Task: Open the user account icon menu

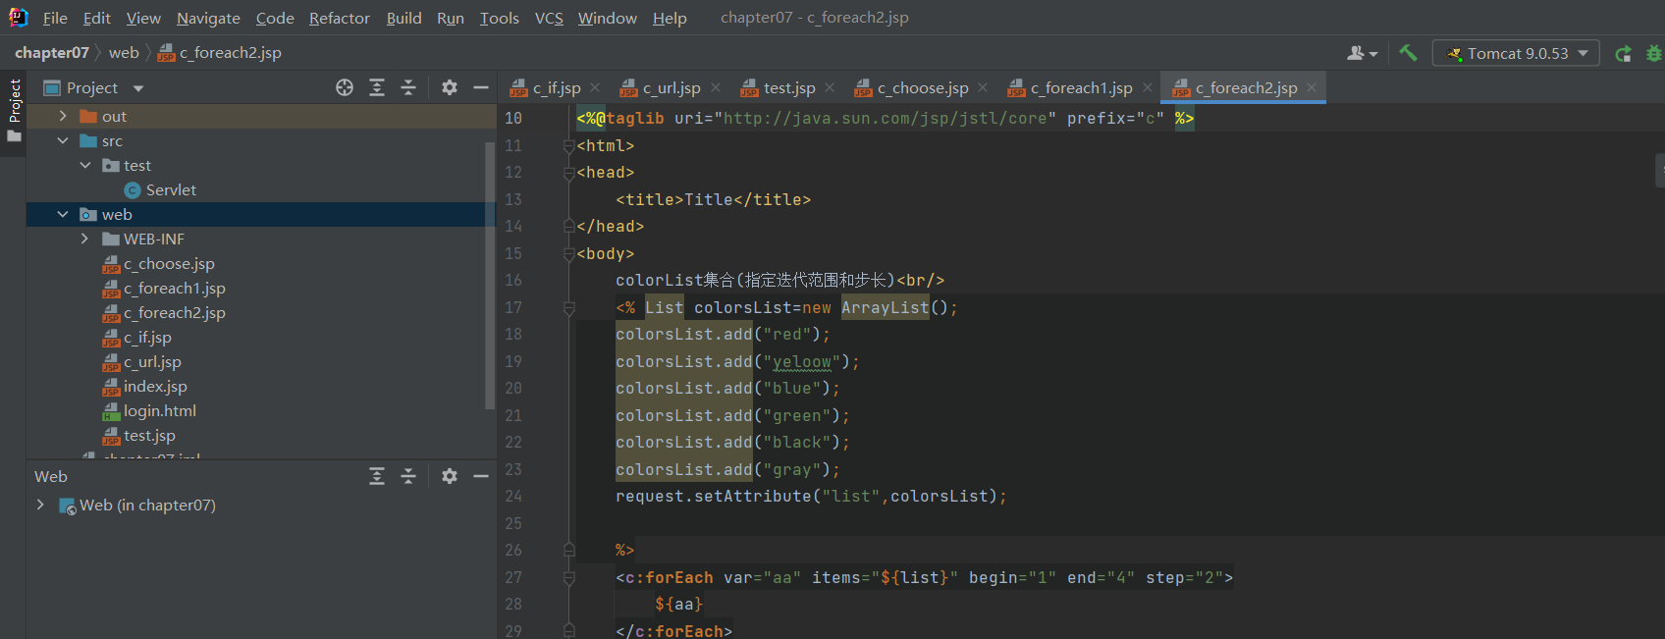Action: [x=1362, y=53]
